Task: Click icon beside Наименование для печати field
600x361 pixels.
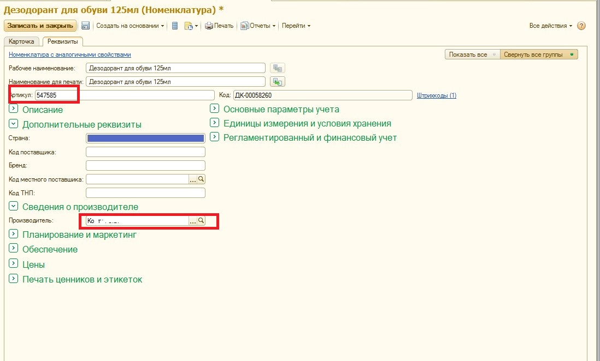Action: 278,82
